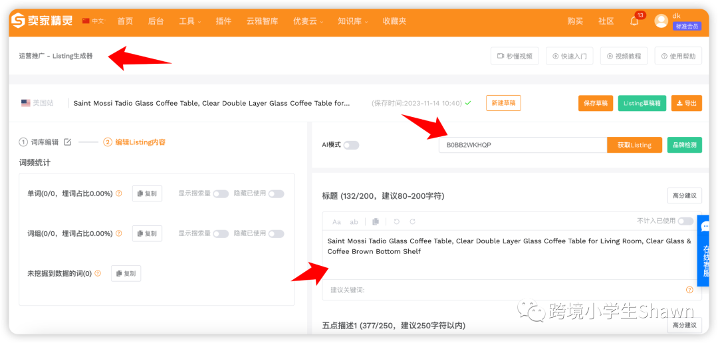The width and height of the screenshot is (718, 343).
Task: Click the ab lowercase icon in title toolbar
Action: [x=354, y=221]
